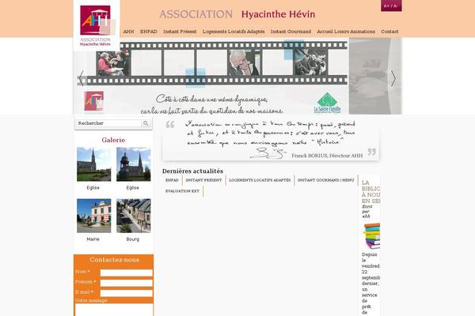
Task: Click the Contactez-nous heading
Action: coord(114,260)
